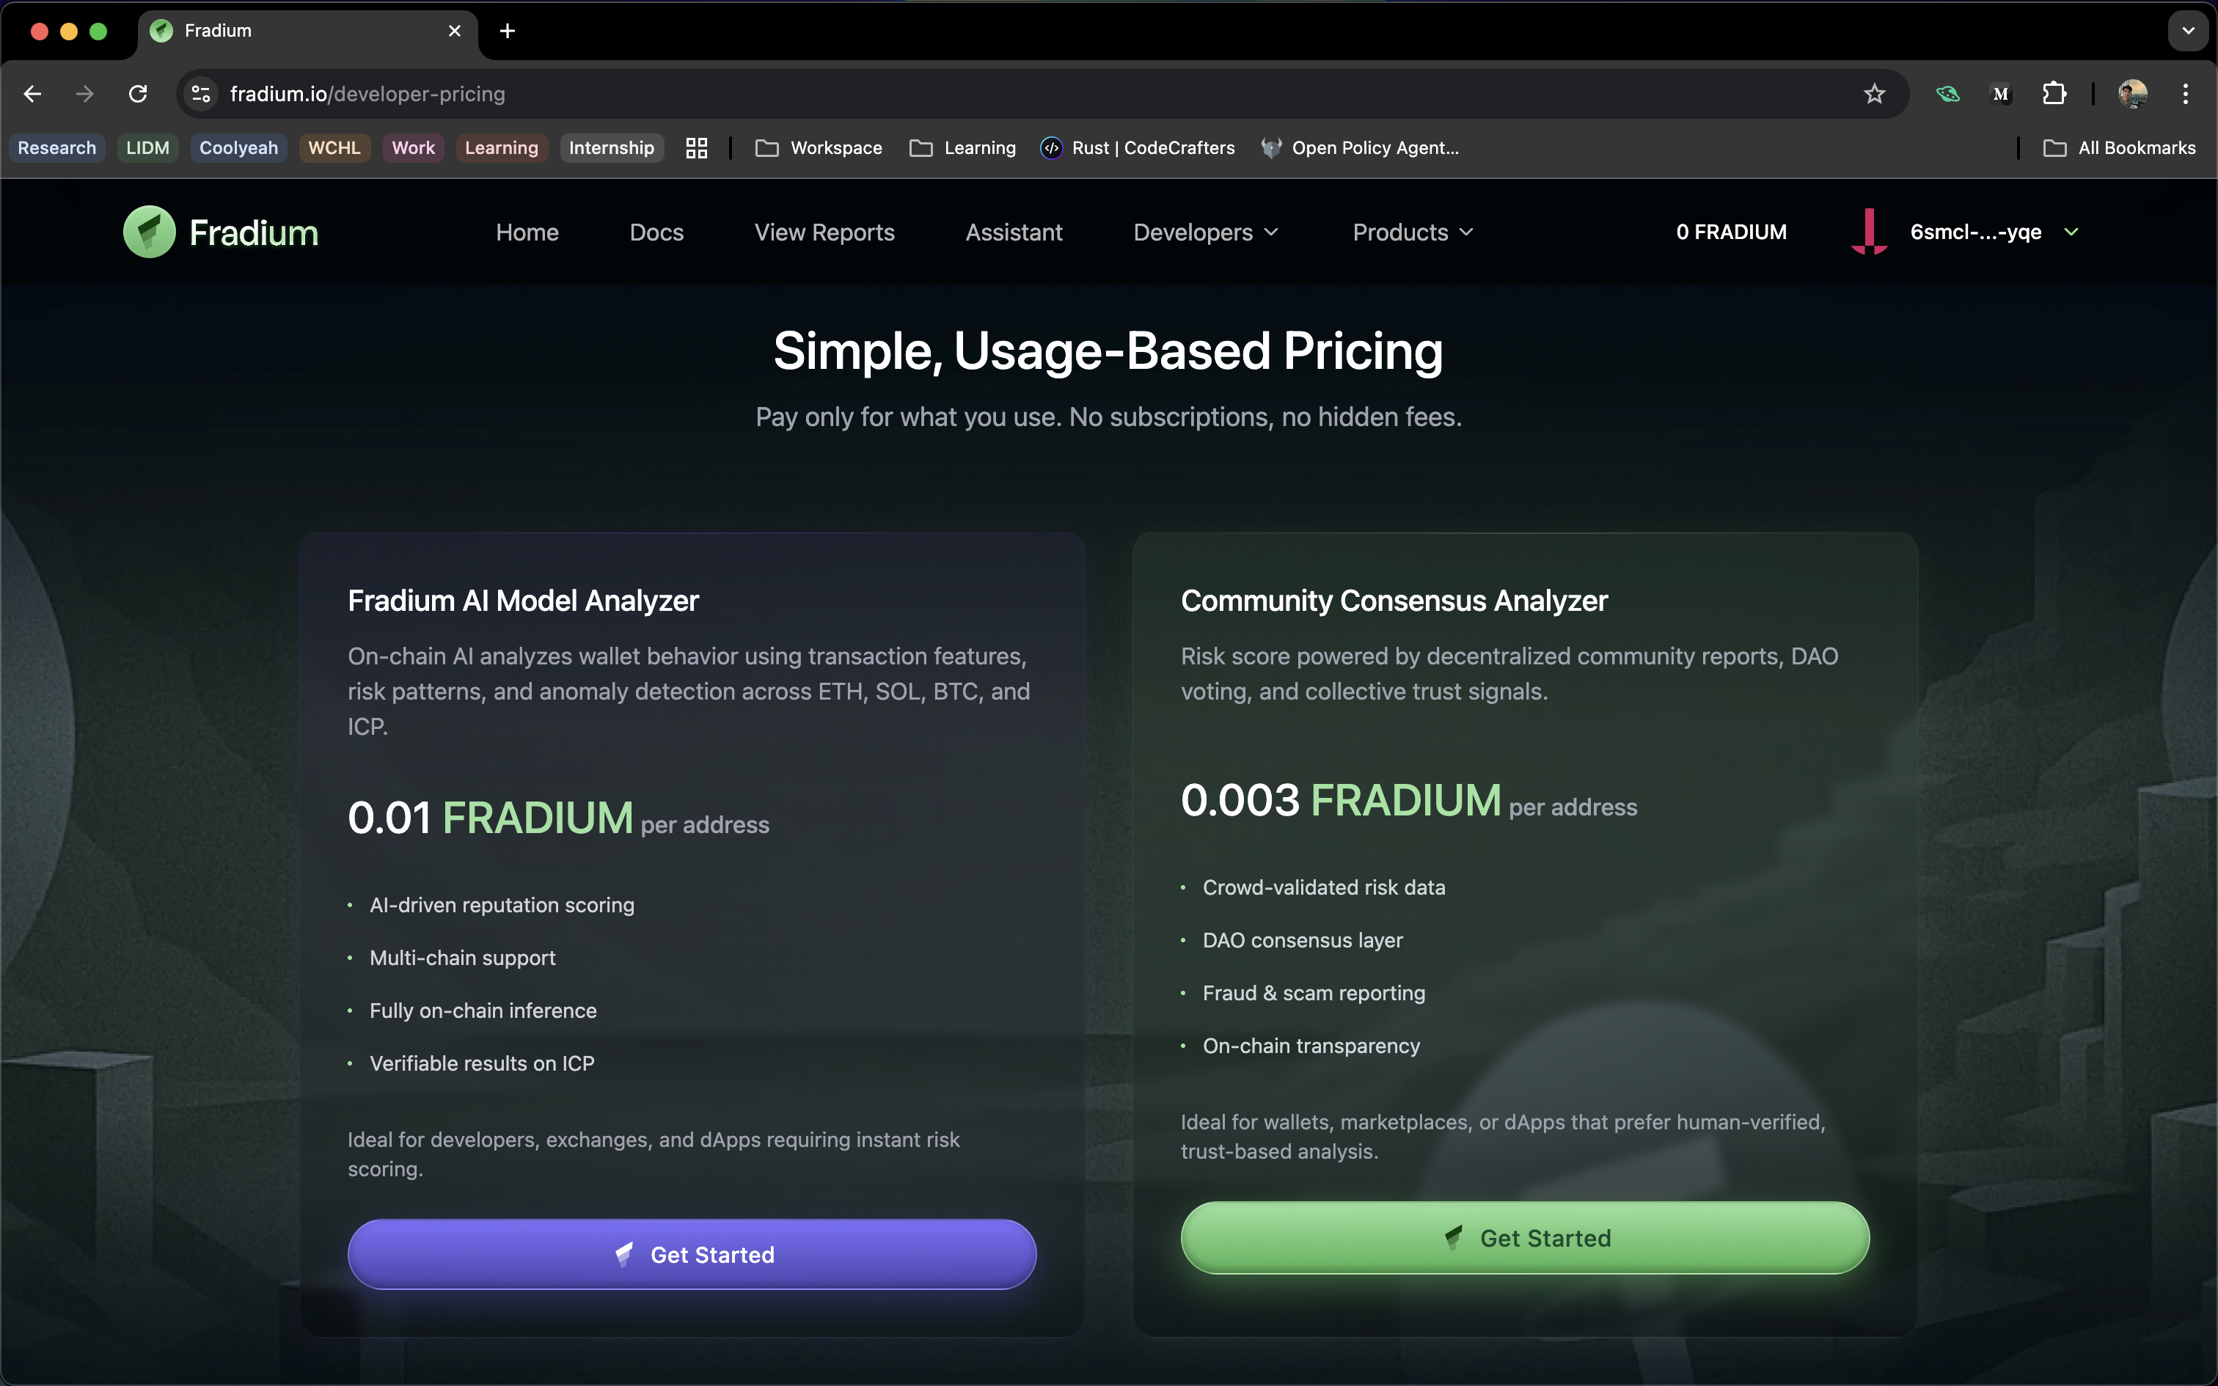Click the green Get Started button
The image size is (2218, 1386).
[x=1525, y=1238]
